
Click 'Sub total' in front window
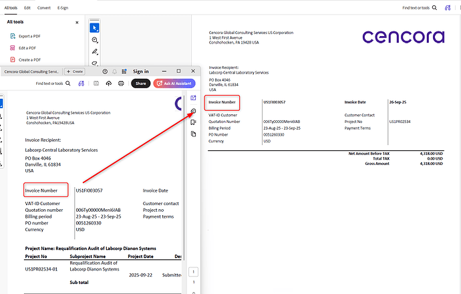[x=79, y=282]
